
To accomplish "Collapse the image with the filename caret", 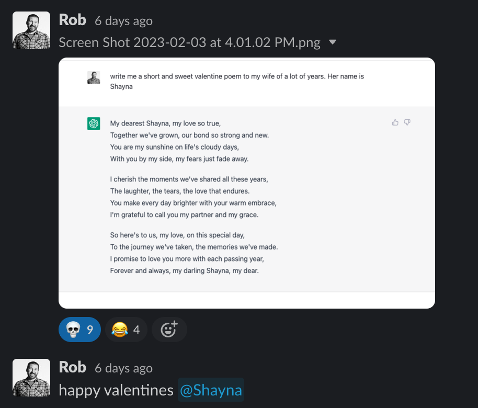I will (x=333, y=42).
